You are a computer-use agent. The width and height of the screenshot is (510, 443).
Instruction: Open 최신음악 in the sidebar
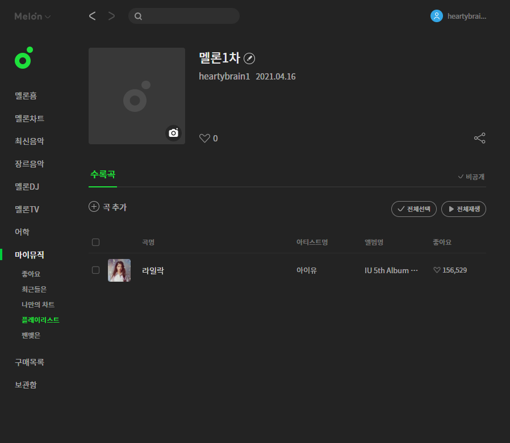(x=30, y=141)
